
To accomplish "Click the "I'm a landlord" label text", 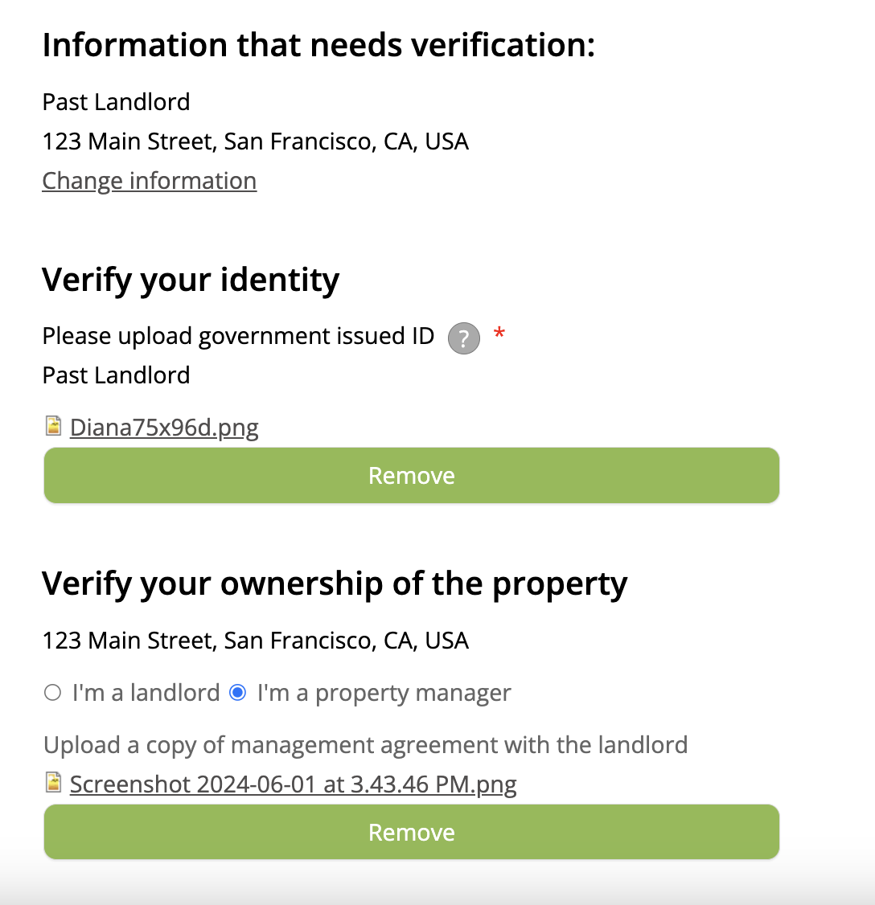I will coord(146,693).
